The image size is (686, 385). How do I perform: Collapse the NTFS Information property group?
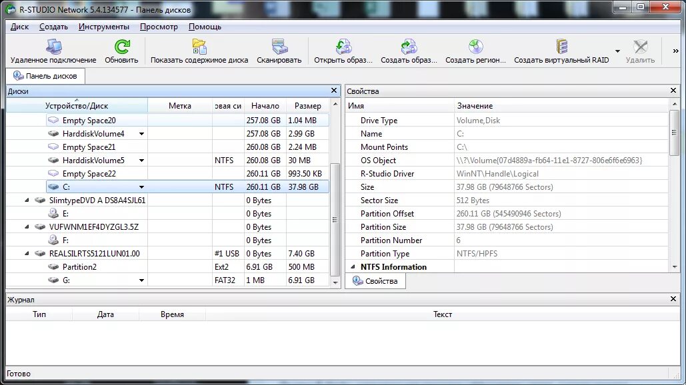pos(353,266)
